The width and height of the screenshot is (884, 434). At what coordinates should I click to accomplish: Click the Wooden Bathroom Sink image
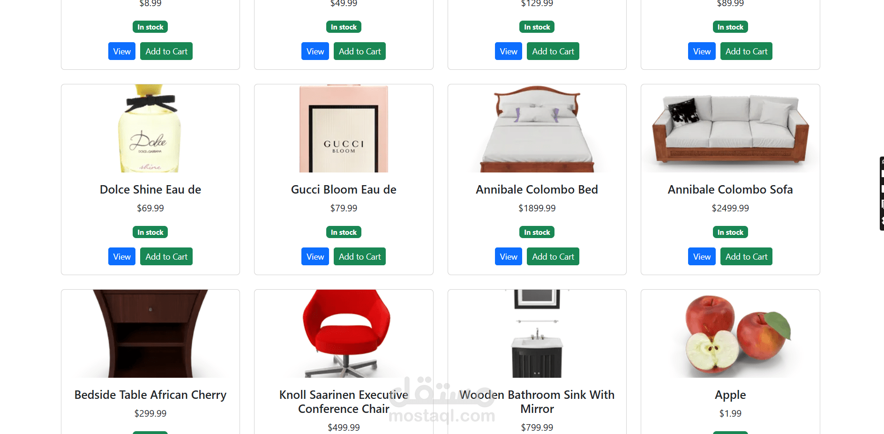coord(537,334)
